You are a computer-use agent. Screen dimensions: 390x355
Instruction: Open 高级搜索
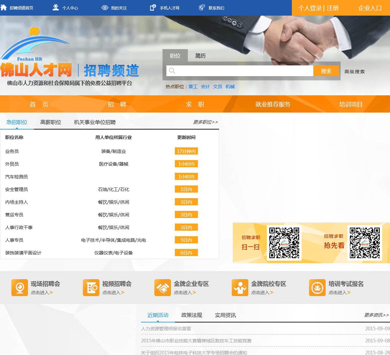(355, 72)
